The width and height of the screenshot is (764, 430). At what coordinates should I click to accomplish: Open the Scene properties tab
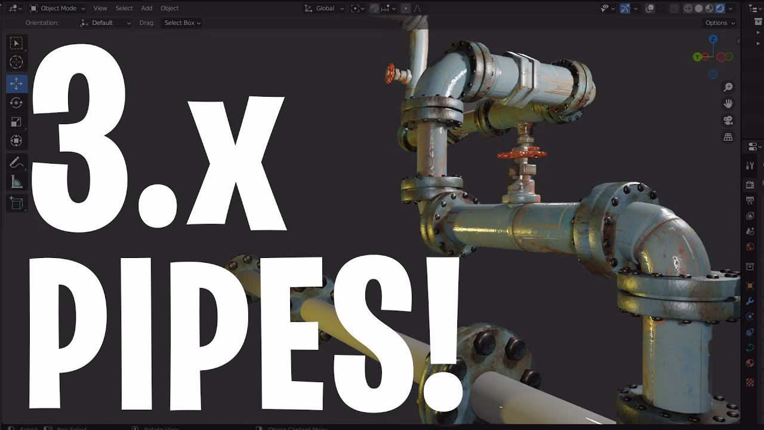point(750,231)
